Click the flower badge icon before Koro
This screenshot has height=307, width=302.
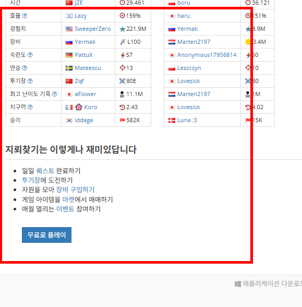click(x=79, y=107)
